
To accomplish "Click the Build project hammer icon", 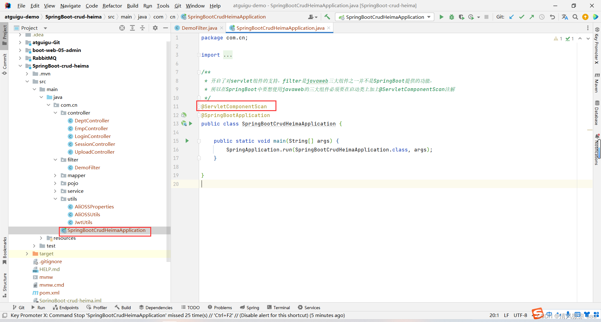I will point(327,17).
